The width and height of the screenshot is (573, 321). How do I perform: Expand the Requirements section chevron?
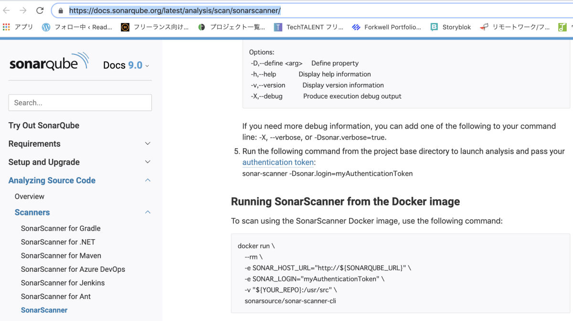pyautogui.click(x=148, y=144)
